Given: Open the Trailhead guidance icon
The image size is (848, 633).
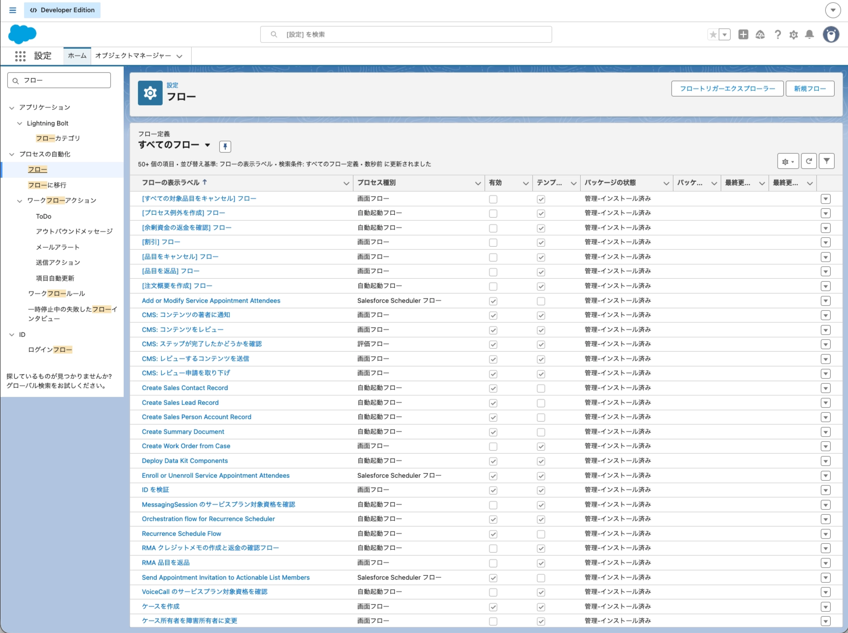Looking at the screenshot, I should pos(760,34).
